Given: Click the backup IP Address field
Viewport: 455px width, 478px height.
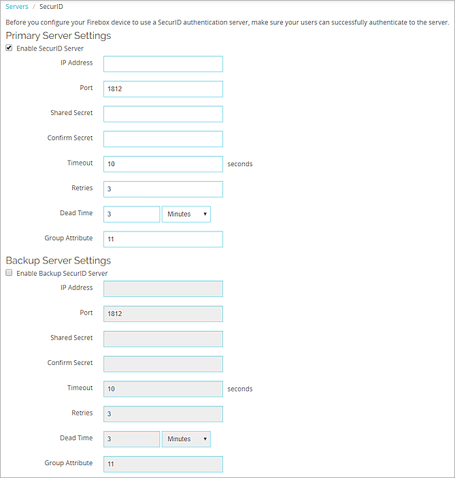Looking at the screenshot, I should click(x=163, y=289).
